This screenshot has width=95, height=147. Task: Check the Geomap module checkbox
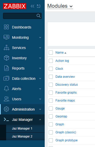(51, 116)
